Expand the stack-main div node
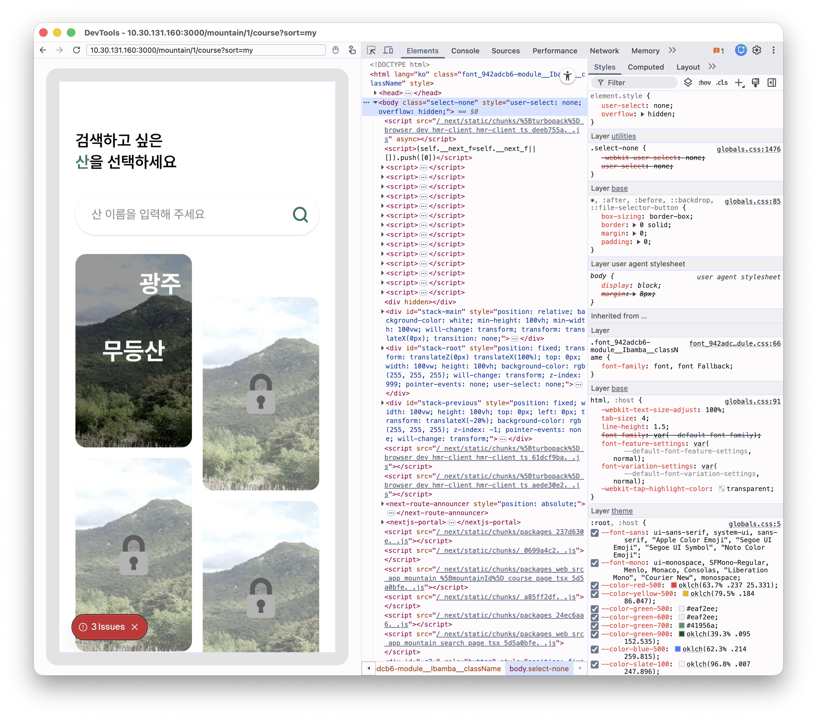Screen dimensions: 817x720 click(x=383, y=311)
